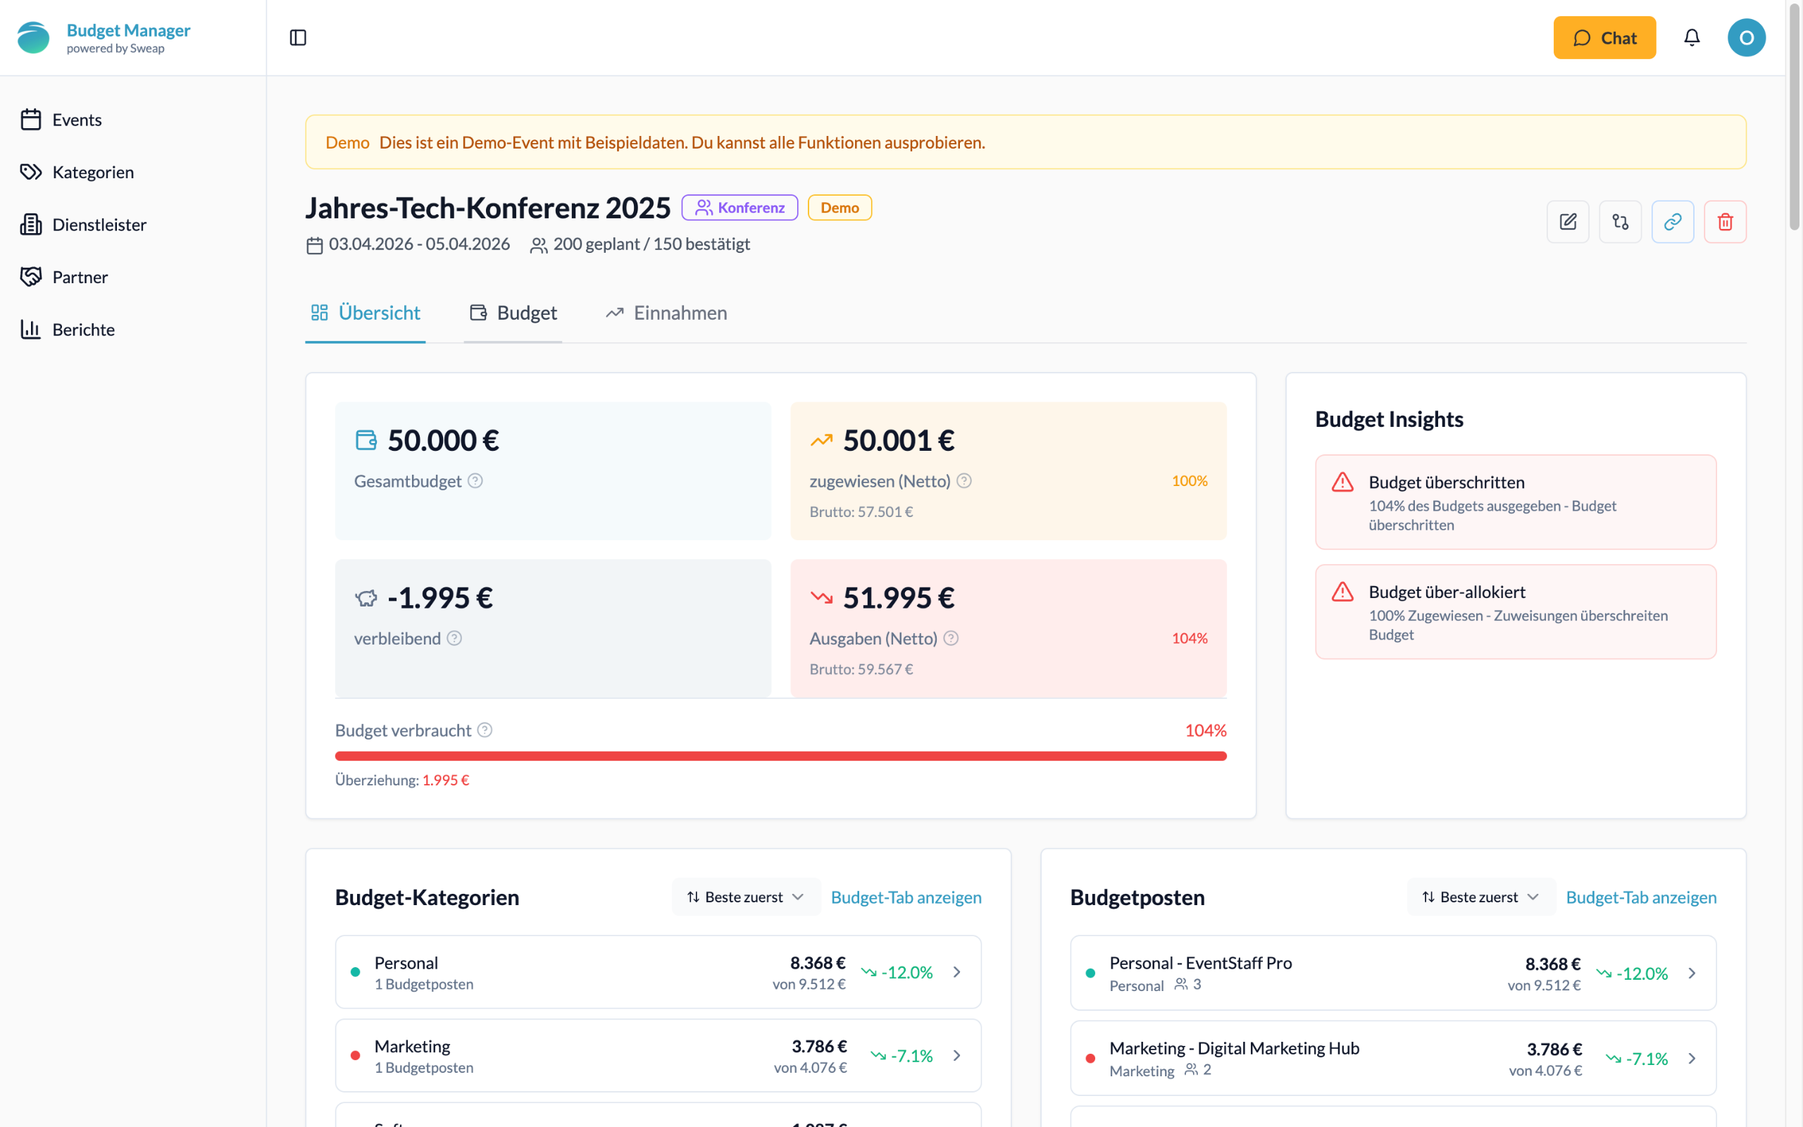Delete event via red trash icon
The width and height of the screenshot is (1803, 1127).
coord(1725,221)
